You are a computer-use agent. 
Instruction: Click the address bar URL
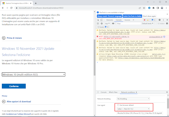click(41, 8)
